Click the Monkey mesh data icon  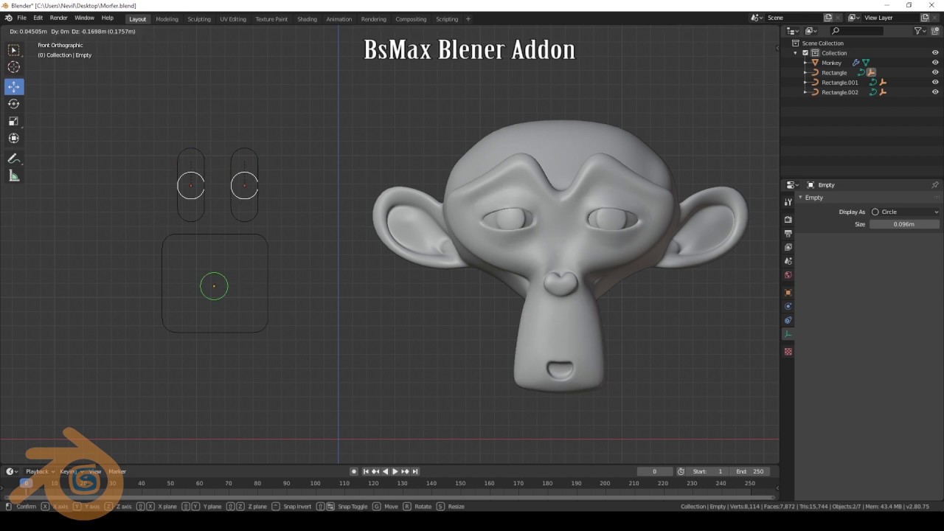pos(866,63)
